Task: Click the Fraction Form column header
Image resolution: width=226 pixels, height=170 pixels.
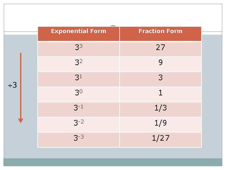Action: 161,34
